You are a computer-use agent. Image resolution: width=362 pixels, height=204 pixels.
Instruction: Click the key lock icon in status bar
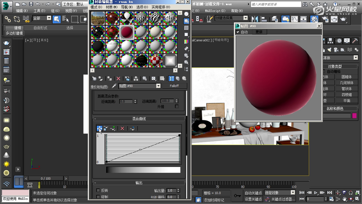pos(238,195)
